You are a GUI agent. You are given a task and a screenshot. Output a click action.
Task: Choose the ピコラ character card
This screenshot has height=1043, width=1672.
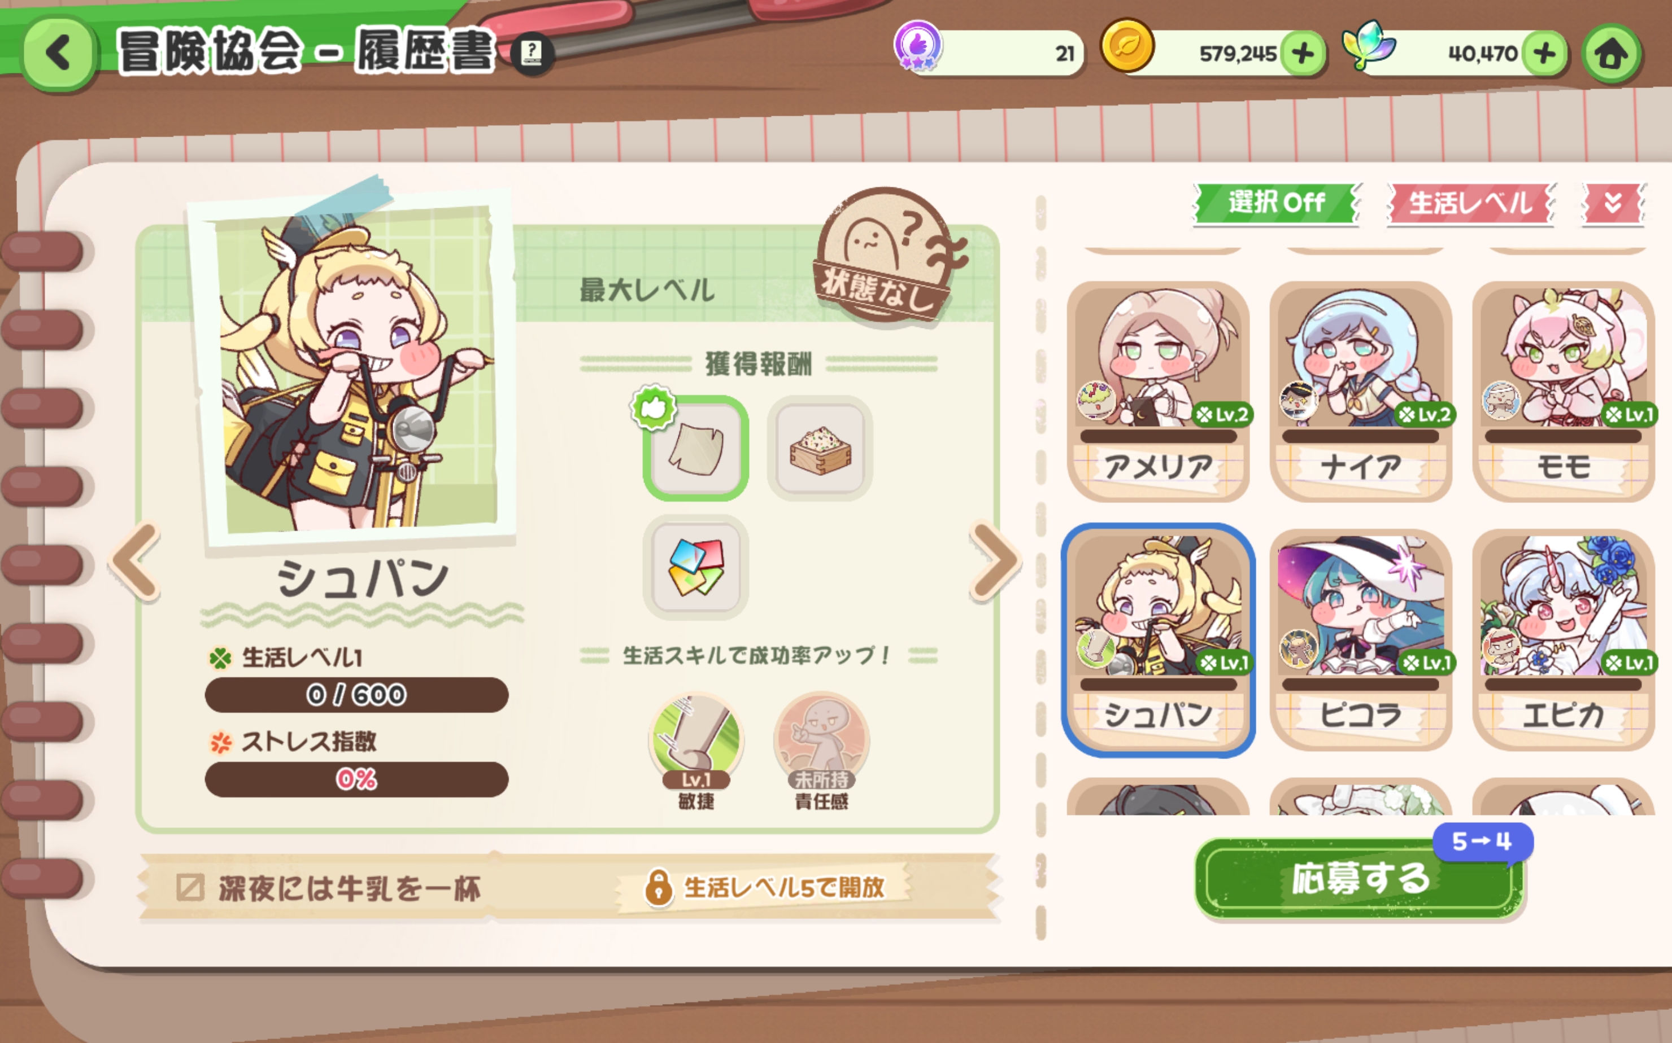(x=1360, y=640)
